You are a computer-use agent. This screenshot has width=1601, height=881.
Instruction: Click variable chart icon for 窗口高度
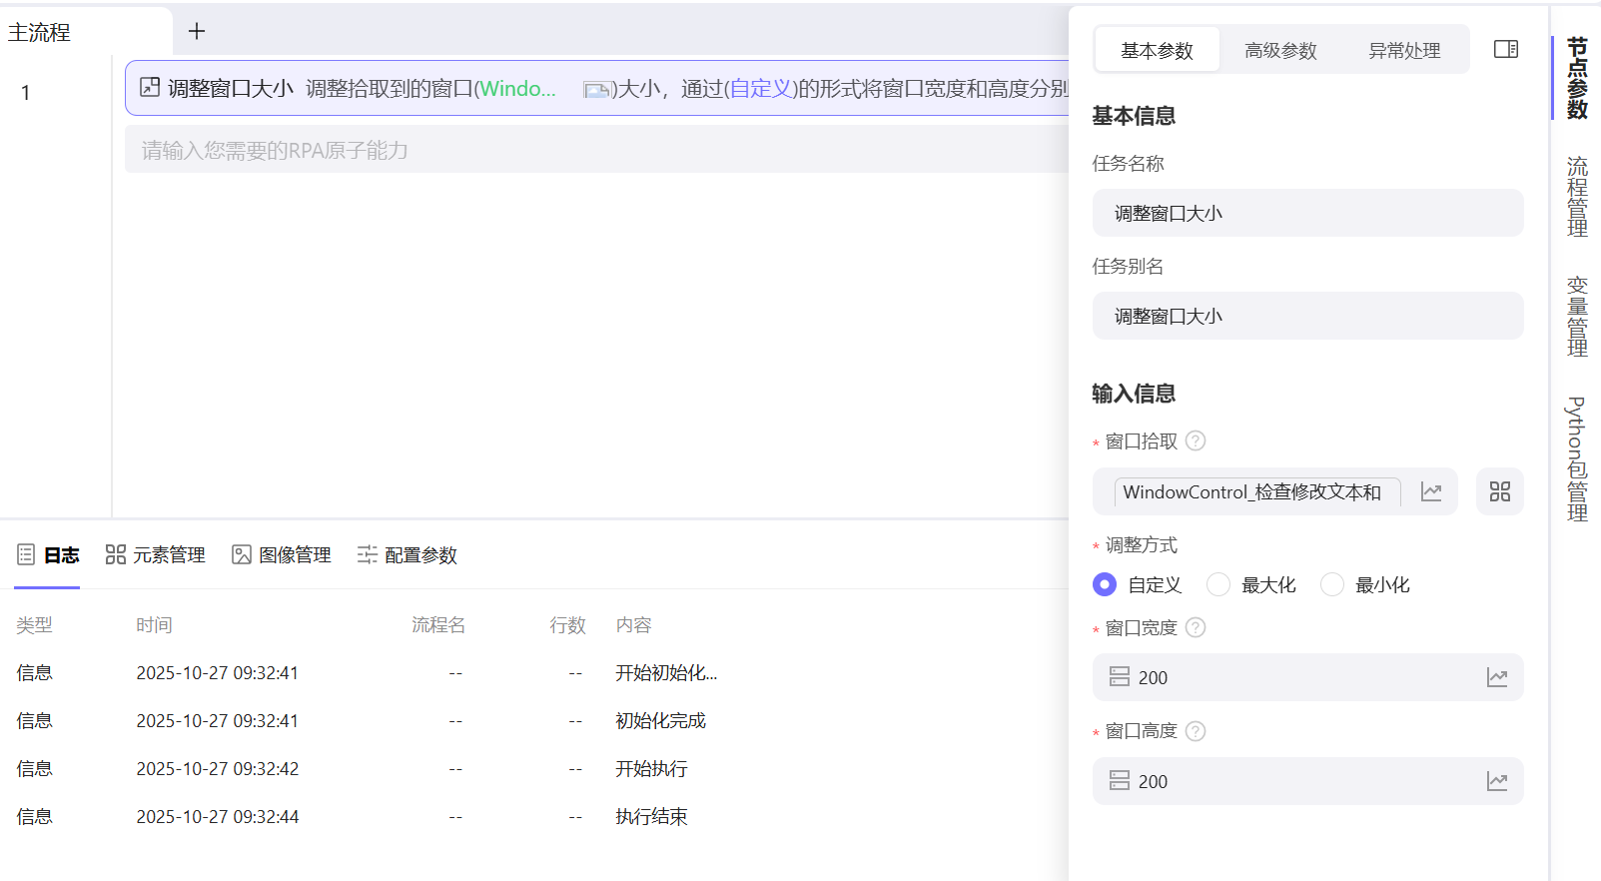(x=1497, y=781)
